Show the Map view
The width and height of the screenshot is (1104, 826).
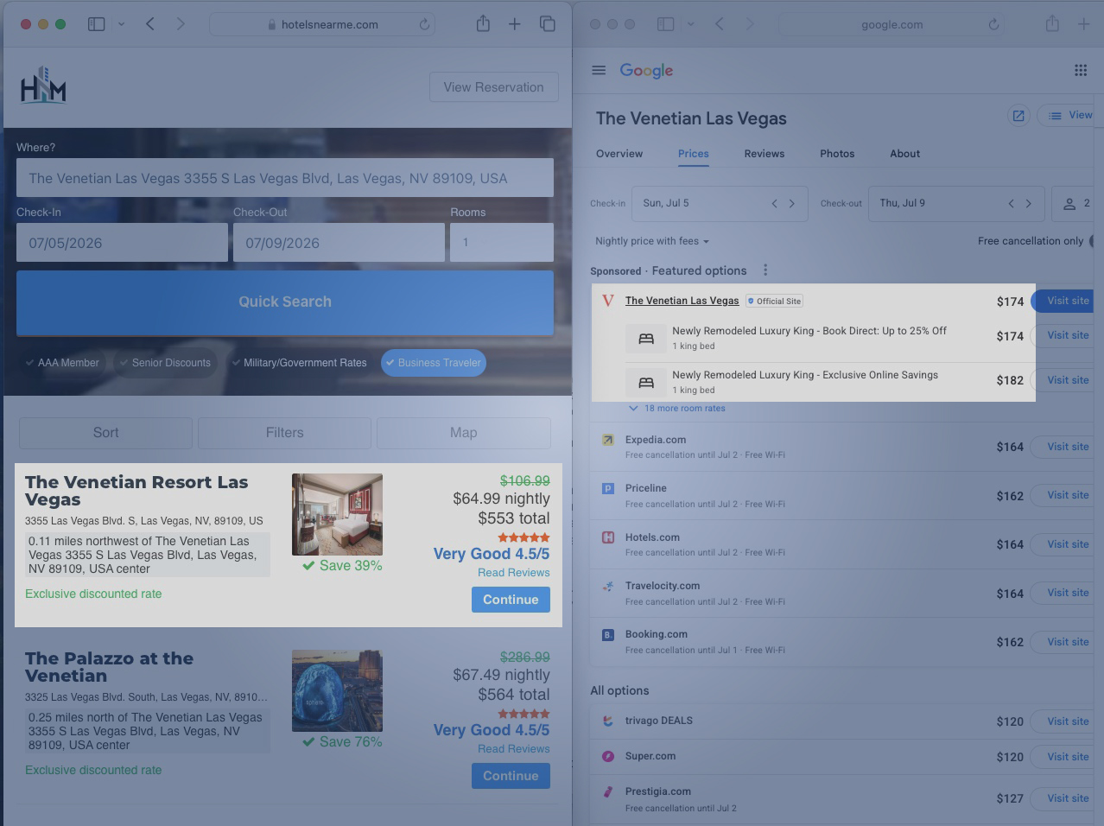(x=464, y=433)
